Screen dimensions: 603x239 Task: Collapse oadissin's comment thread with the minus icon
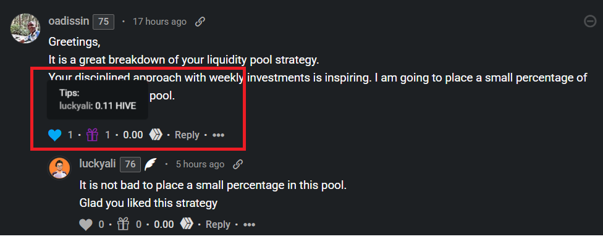(590, 22)
